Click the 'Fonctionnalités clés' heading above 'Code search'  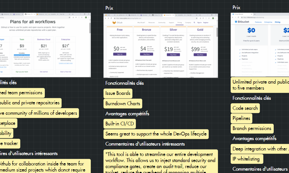[252, 98]
